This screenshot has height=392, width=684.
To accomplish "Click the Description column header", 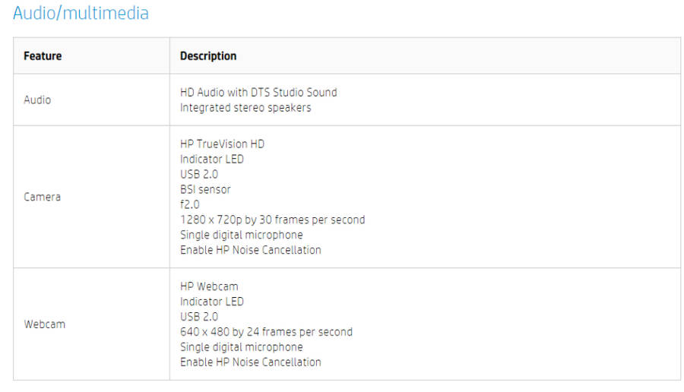I will coord(208,56).
